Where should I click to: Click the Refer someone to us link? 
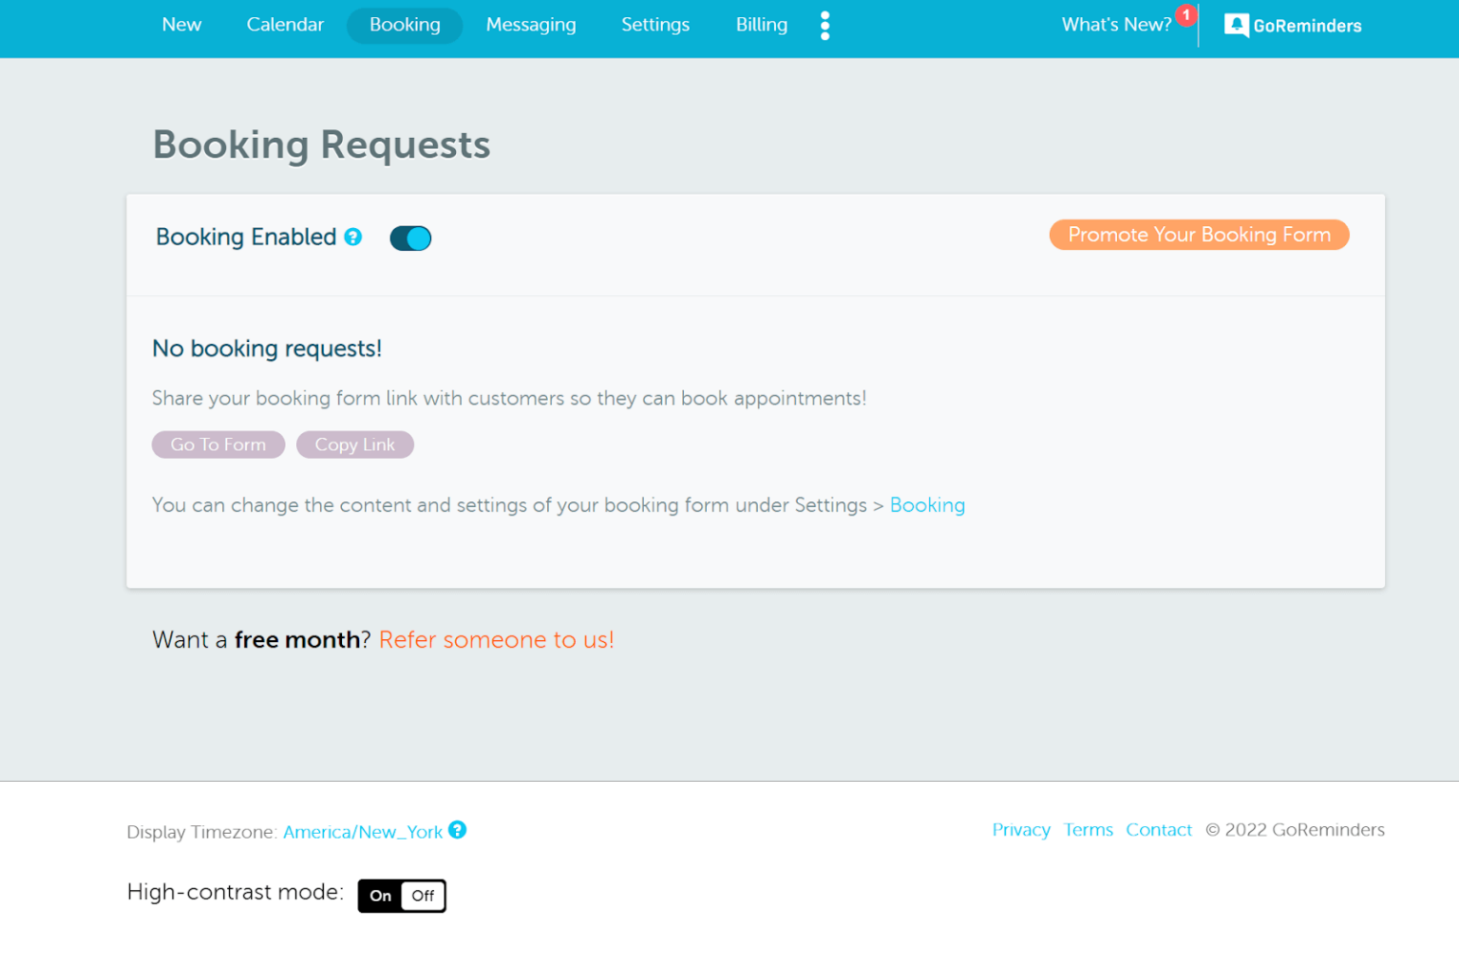496,640
